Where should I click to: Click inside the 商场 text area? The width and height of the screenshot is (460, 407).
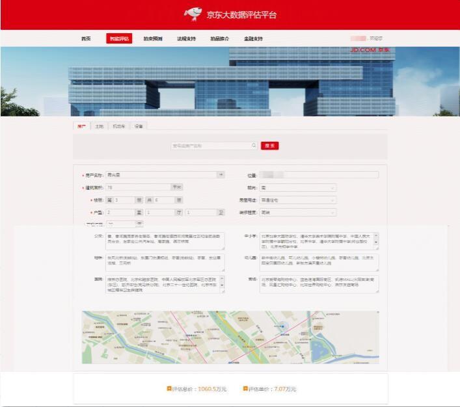(x=319, y=284)
